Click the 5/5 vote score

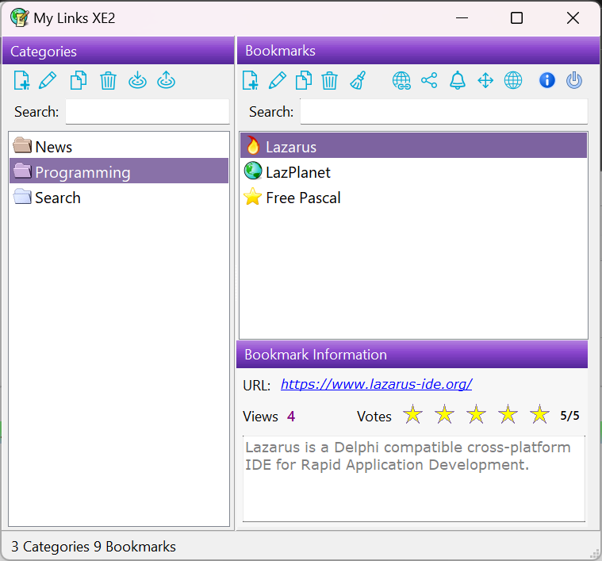pos(569,416)
